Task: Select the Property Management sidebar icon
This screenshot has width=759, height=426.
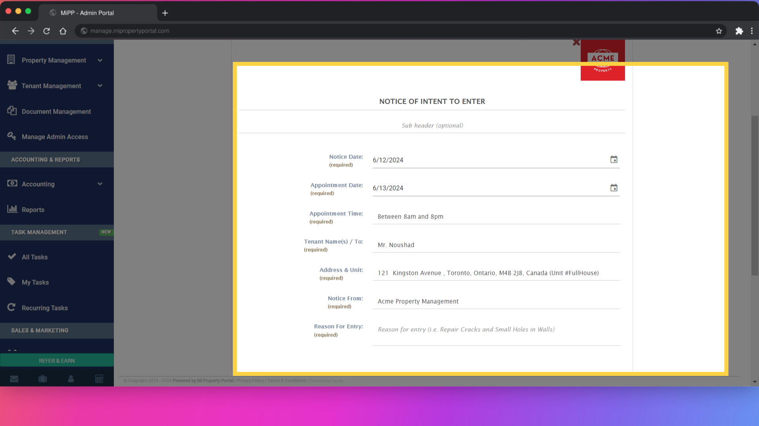Action: point(11,60)
